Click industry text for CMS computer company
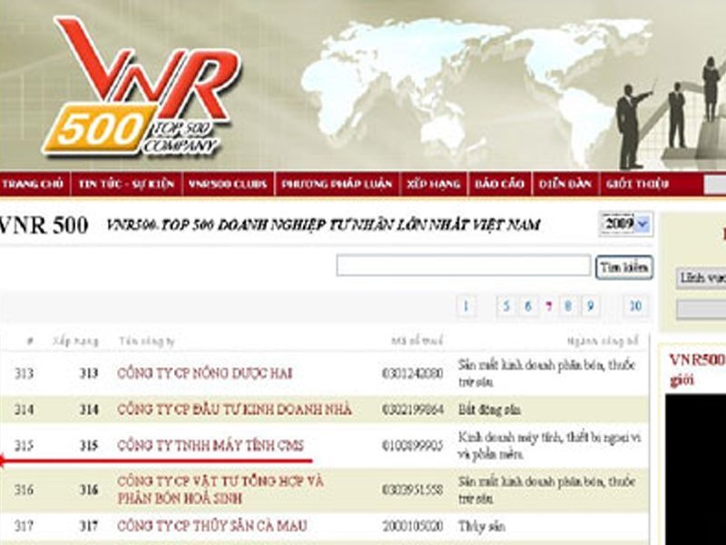Viewport: 726px width, 545px height. coord(550,446)
